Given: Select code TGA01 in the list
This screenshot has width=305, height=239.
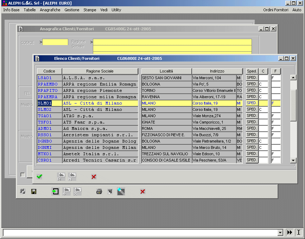Looking at the screenshot, I should [49, 116].
